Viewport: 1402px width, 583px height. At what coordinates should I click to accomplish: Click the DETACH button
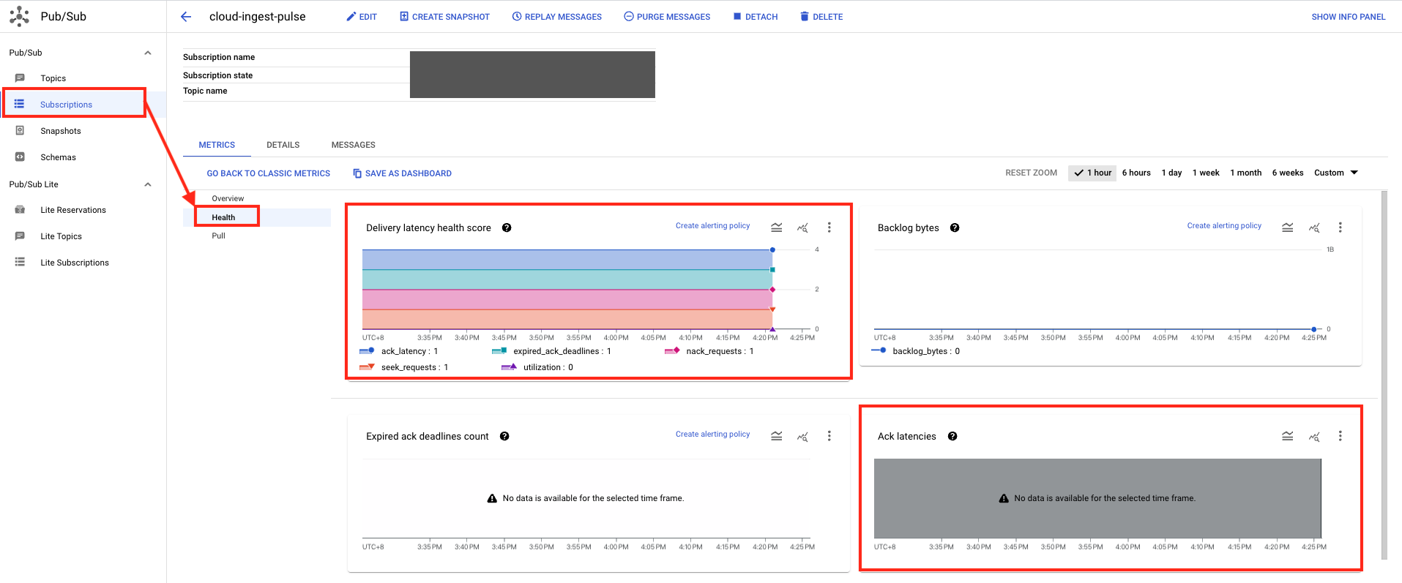[756, 17]
